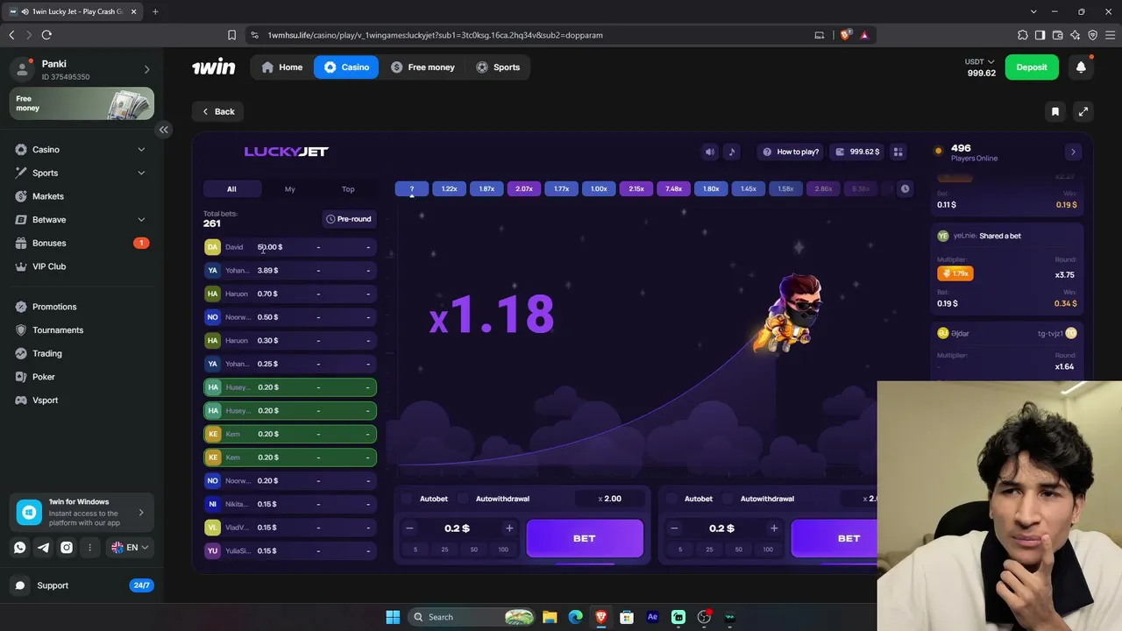The image size is (1122, 631).
Task: Place bet with first BET button
Action: pos(585,538)
